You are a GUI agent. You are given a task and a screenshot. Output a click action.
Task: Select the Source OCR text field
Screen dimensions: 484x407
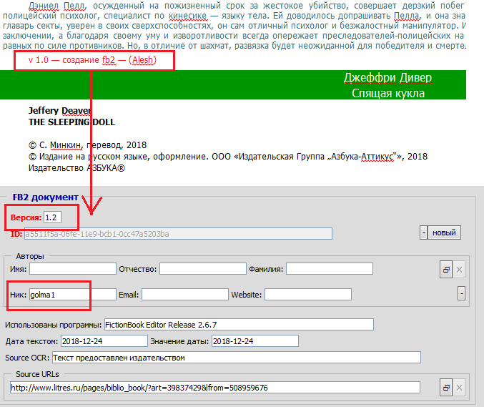tap(236, 358)
